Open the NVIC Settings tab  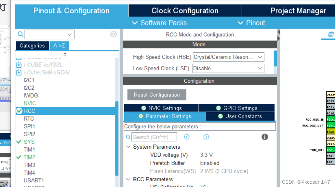[x=161, y=108]
